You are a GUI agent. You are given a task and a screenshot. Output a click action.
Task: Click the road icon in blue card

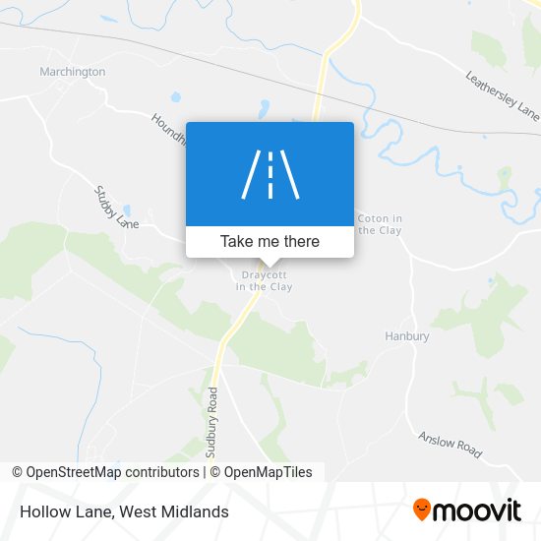270,174
